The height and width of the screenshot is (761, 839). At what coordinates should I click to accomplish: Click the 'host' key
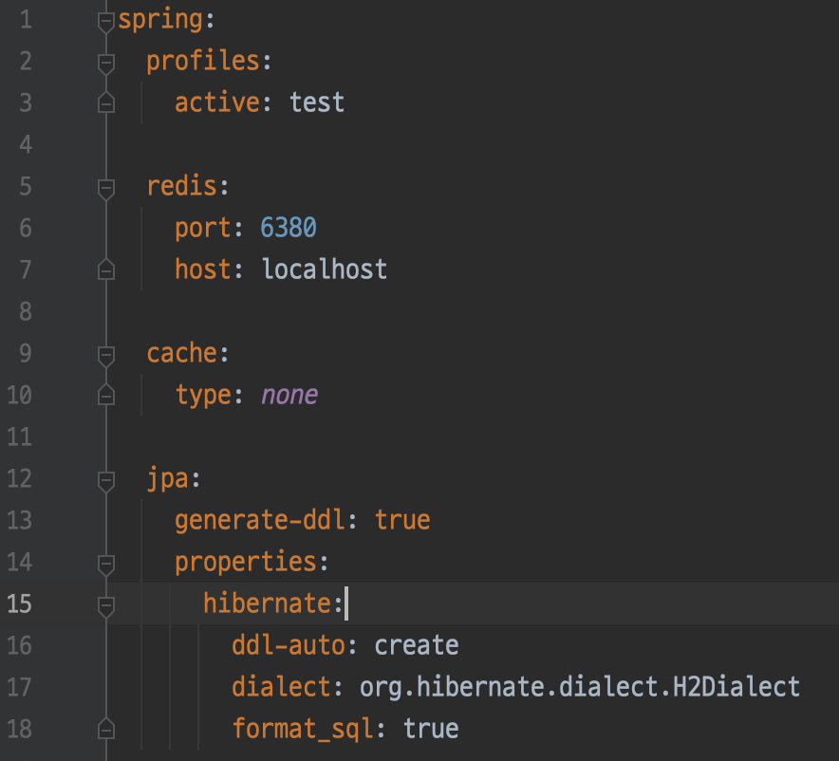[x=203, y=269]
